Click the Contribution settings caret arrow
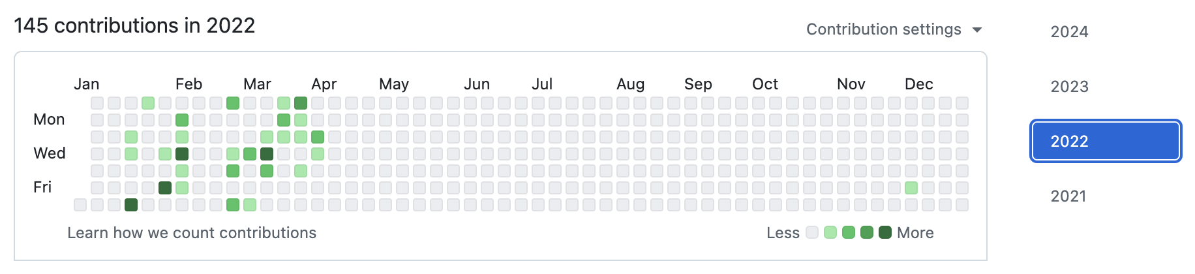This screenshot has height=274, width=1195. click(976, 30)
